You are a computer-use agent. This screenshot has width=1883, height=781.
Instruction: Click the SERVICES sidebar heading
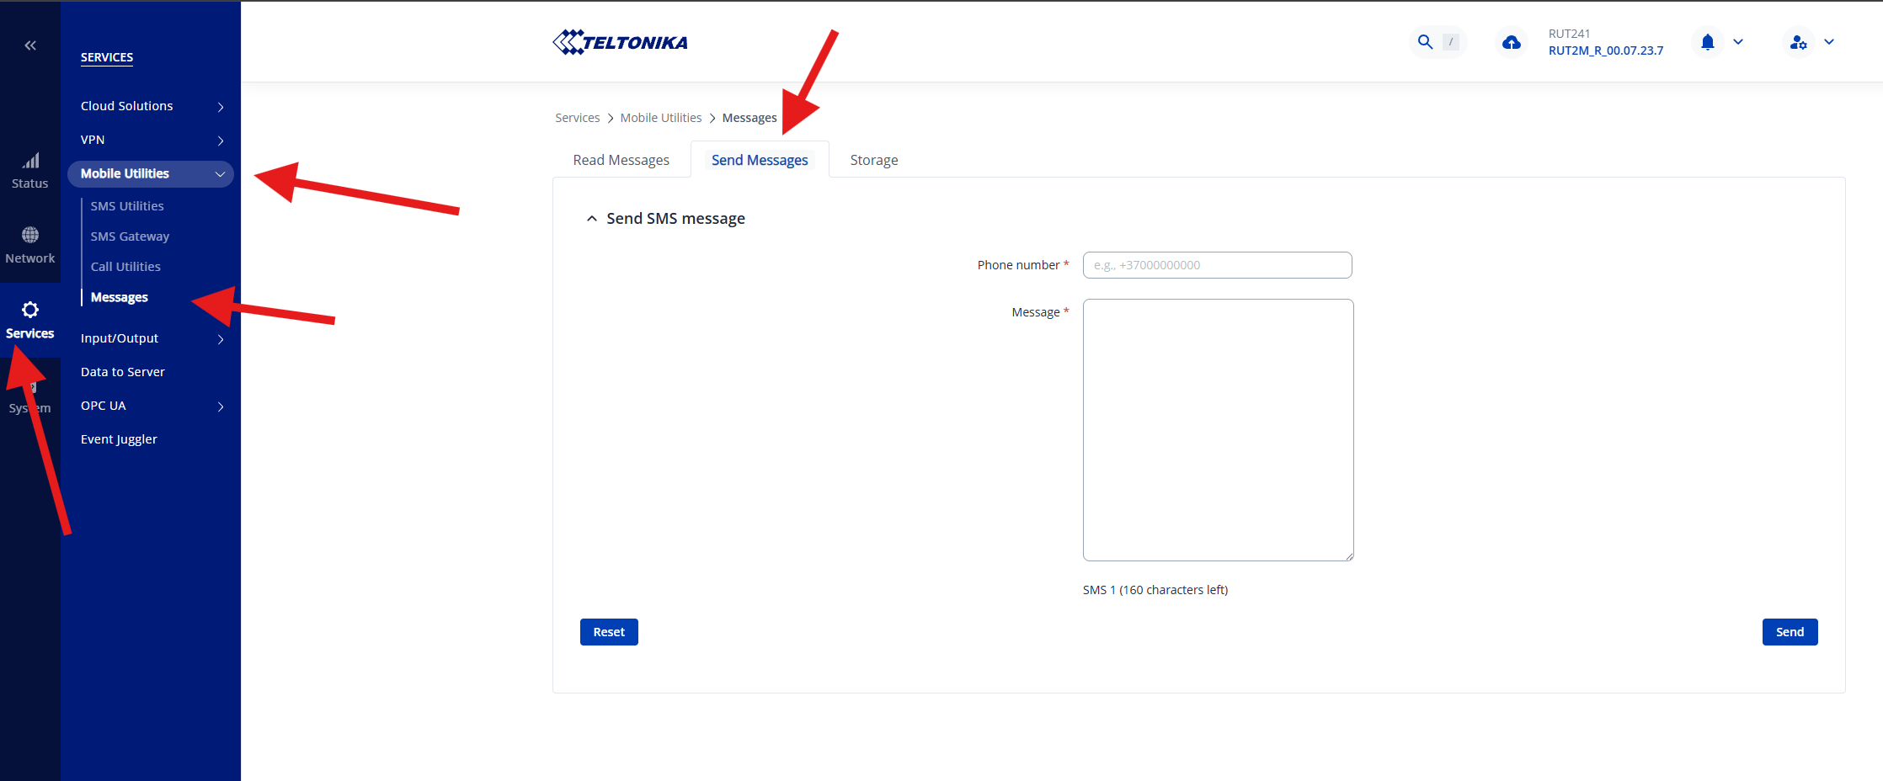point(107,57)
